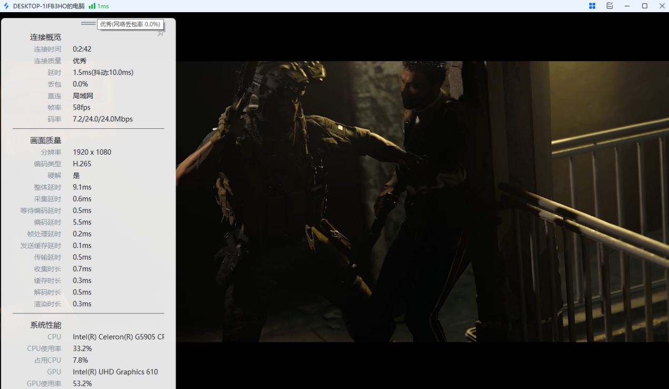The width and height of the screenshot is (669, 389).
Task: Select the 渲染时长 value 0.3ms
Action: click(82, 303)
